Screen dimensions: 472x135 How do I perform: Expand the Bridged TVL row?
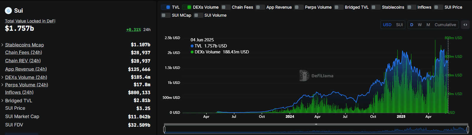(x=2, y=101)
